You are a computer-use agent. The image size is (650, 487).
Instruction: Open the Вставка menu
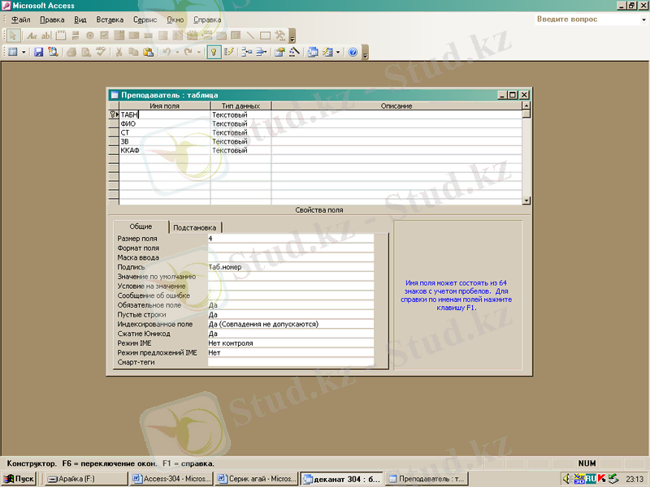coord(110,19)
